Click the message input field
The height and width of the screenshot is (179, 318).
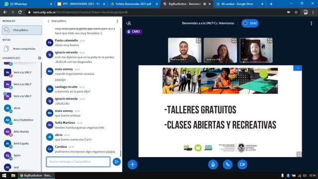78,162
